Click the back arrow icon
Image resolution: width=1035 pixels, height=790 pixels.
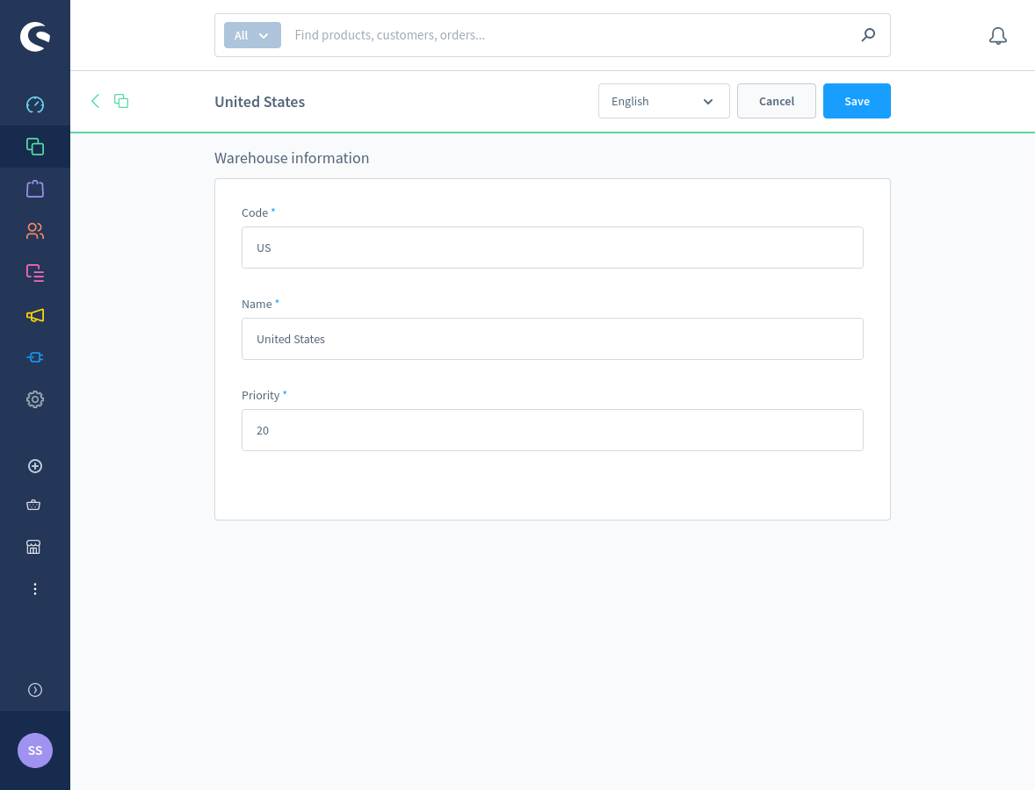tap(95, 101)
